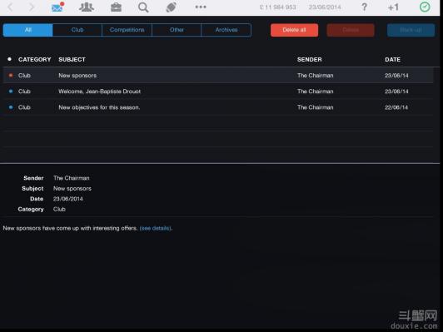
Task: Advance one day with +1
Action: tap(393, 7)
